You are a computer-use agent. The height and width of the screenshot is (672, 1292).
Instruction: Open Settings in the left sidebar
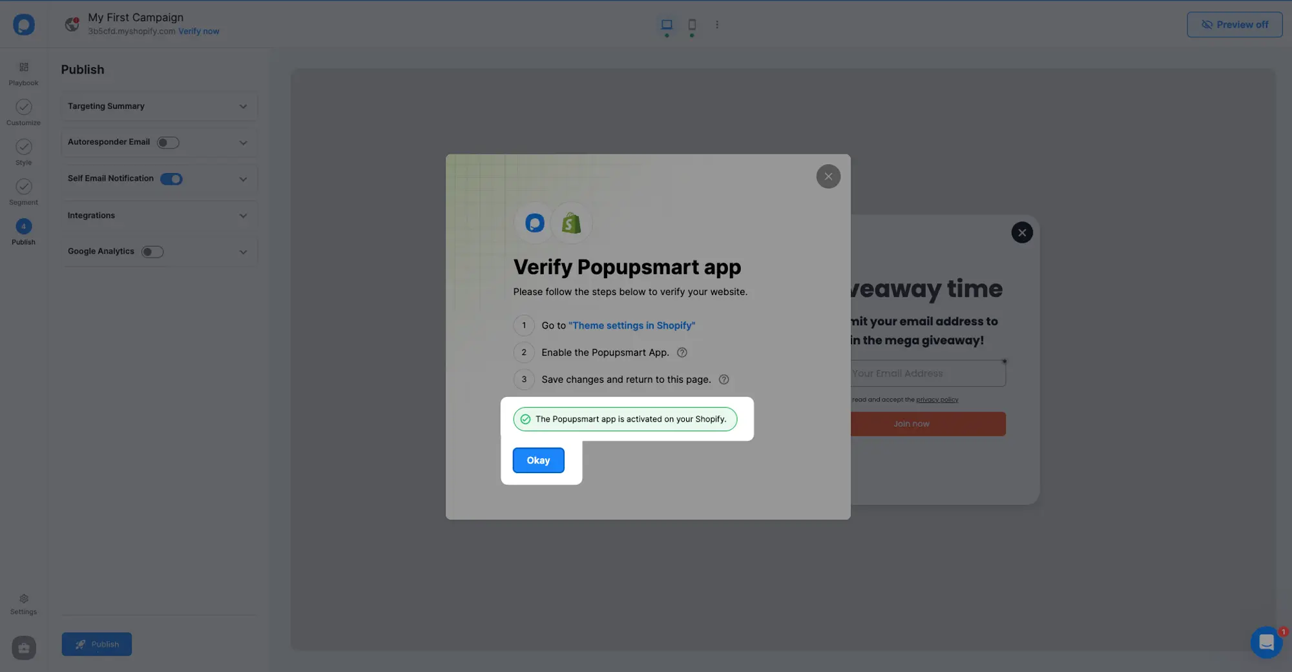pyautogui.click(x=23, y=604)
